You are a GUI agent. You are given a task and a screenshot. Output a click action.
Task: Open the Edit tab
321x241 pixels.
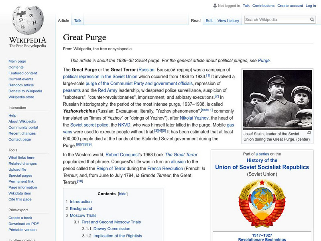coord(209,20)
